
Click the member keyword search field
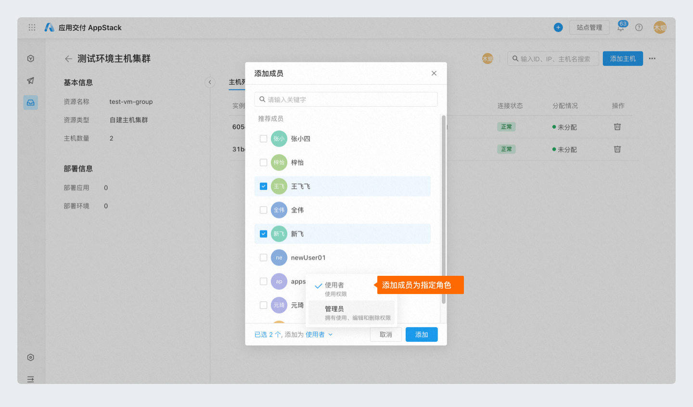point(346,99)
